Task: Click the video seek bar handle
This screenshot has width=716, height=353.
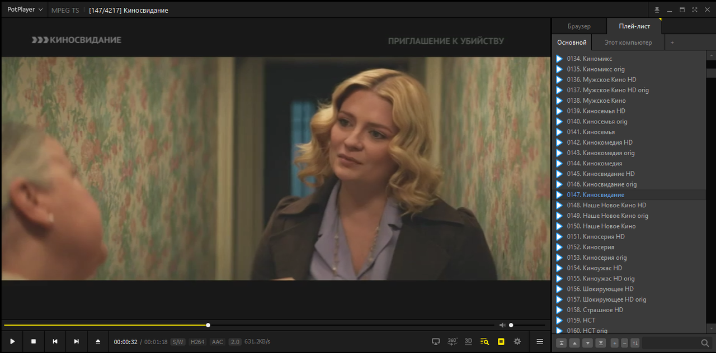Action: point(208,325)
